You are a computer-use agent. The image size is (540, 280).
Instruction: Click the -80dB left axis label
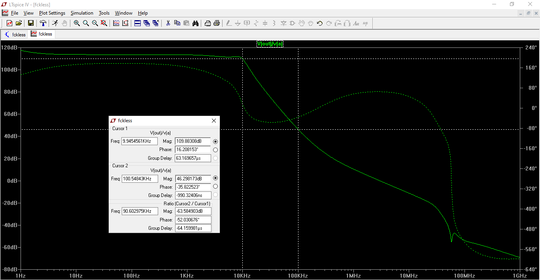9,269
